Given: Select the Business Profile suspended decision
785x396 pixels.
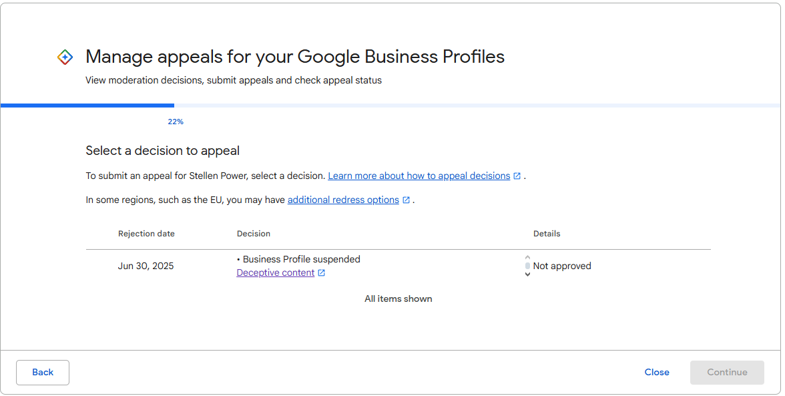Looking at the screenshot, I should coord(301,259).
